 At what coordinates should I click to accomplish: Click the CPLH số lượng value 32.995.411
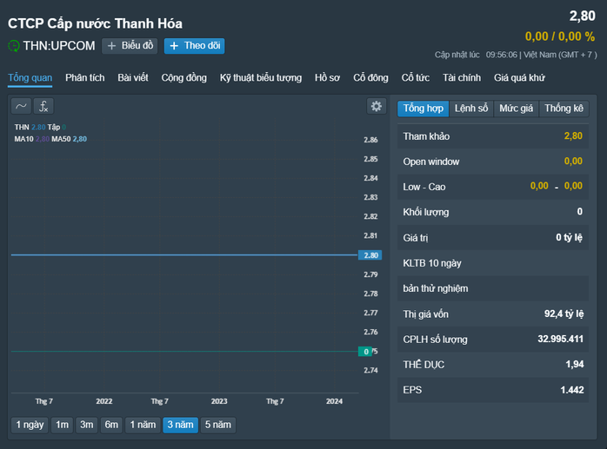coord(560,340)
